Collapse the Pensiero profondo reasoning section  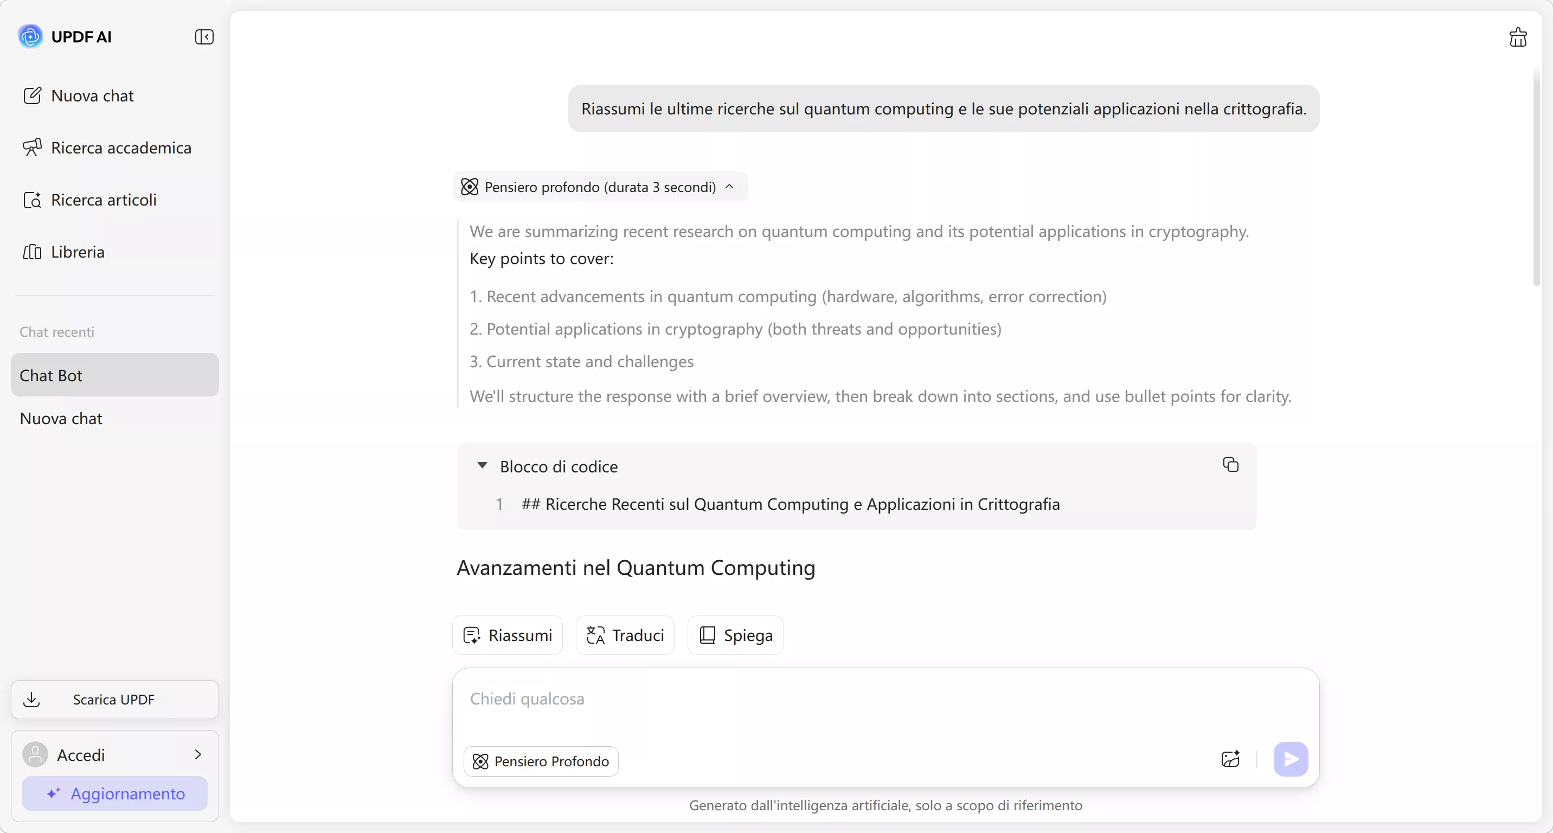pyautogui.click(x=729, y=187)
